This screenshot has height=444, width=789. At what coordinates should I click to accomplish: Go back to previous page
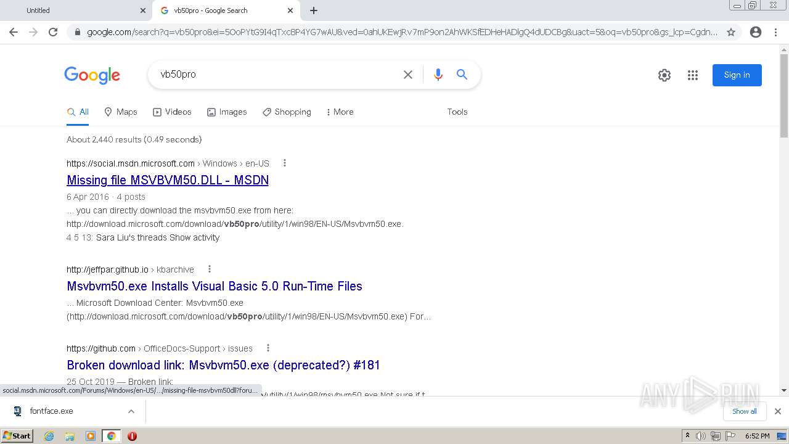tap(14, 32)
